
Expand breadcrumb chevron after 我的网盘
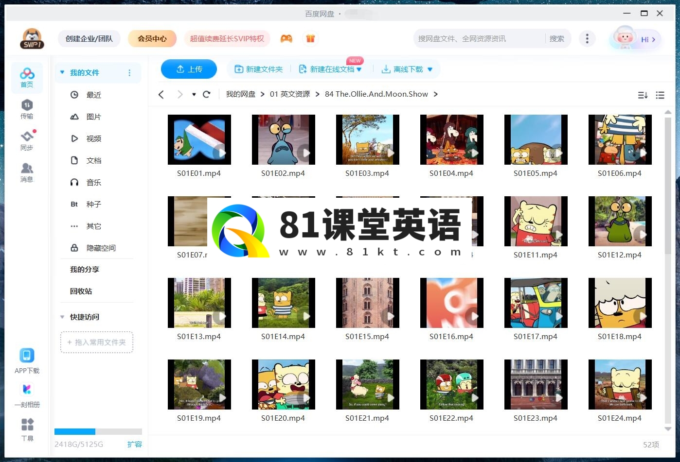[263, 94]
